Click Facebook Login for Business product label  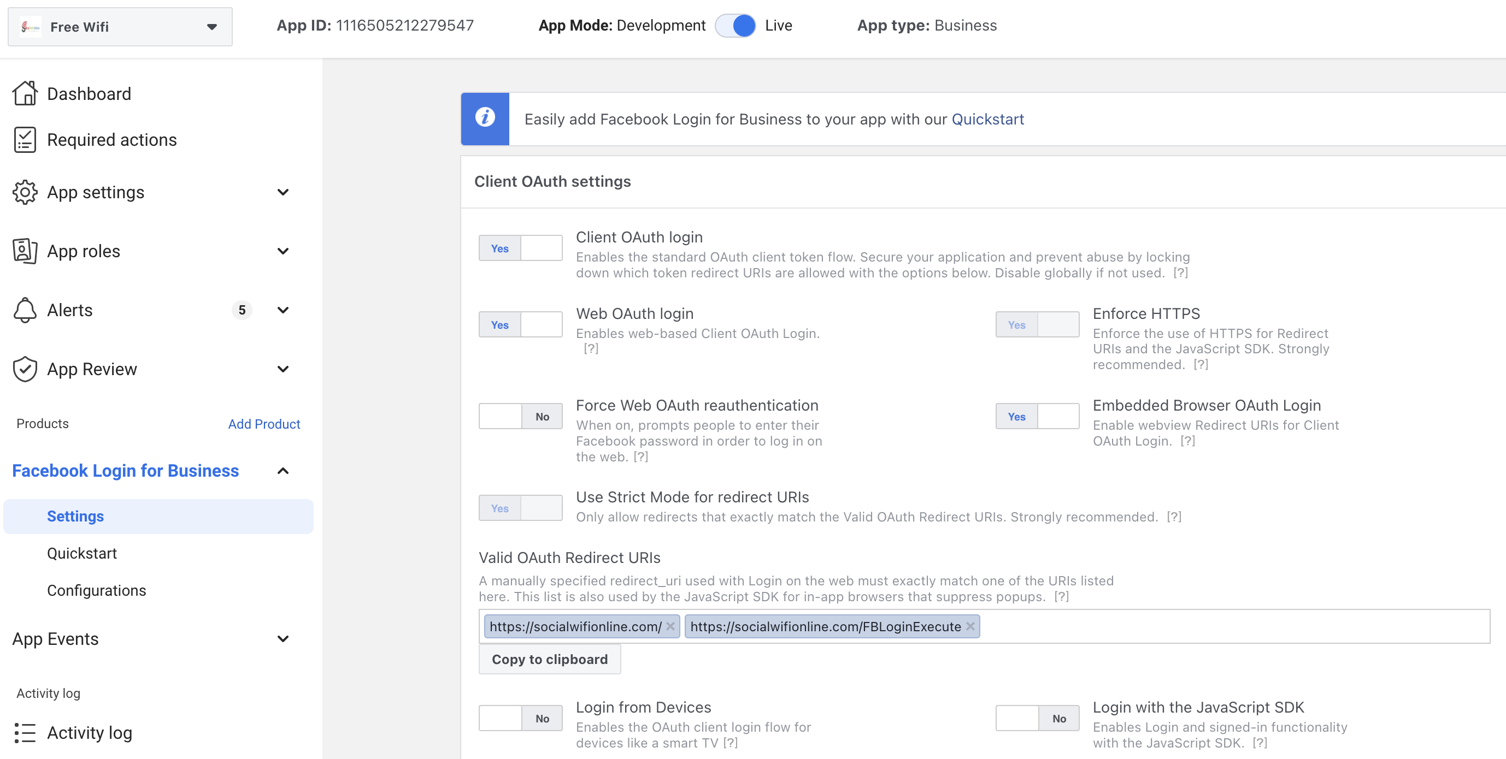coord(125,471)
